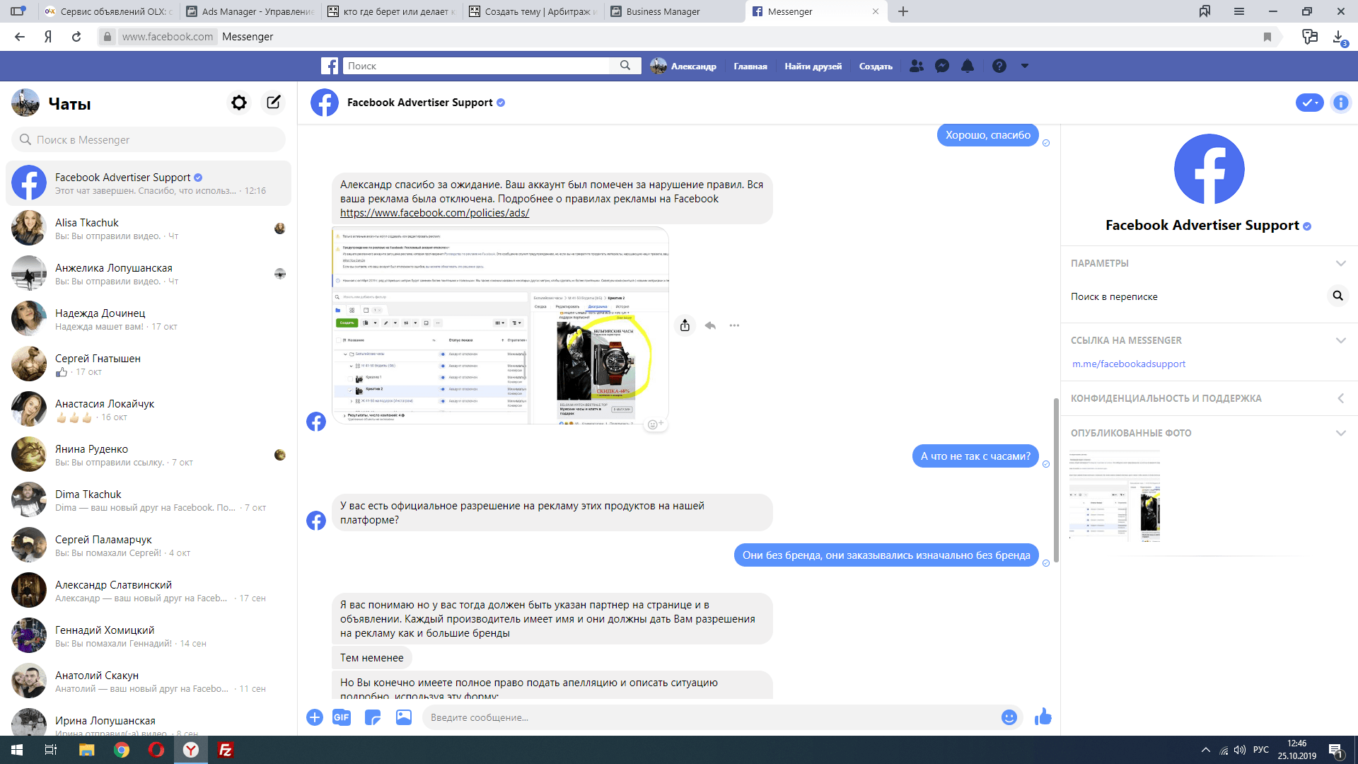The width and height of the screenshot is (1358, 764).
Task: Go back in browser
Action: (20, 37)
